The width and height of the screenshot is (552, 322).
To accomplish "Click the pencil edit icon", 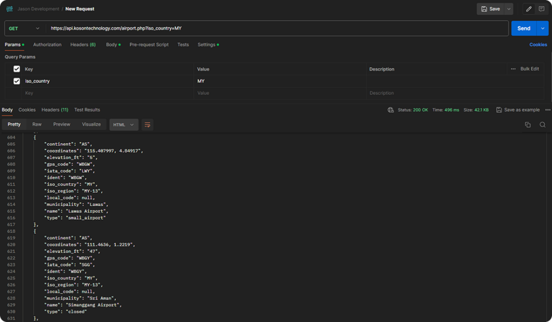I will tap(528, 9).
